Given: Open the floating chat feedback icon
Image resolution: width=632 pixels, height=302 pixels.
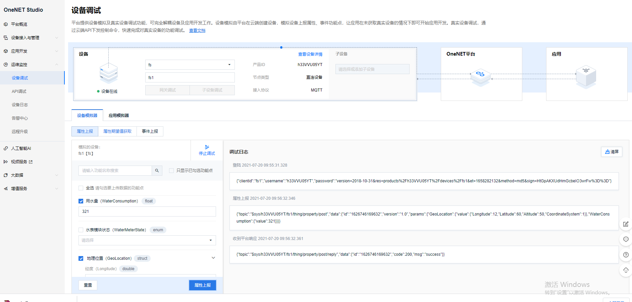Looking at the screenshot, I should point(626,239).
